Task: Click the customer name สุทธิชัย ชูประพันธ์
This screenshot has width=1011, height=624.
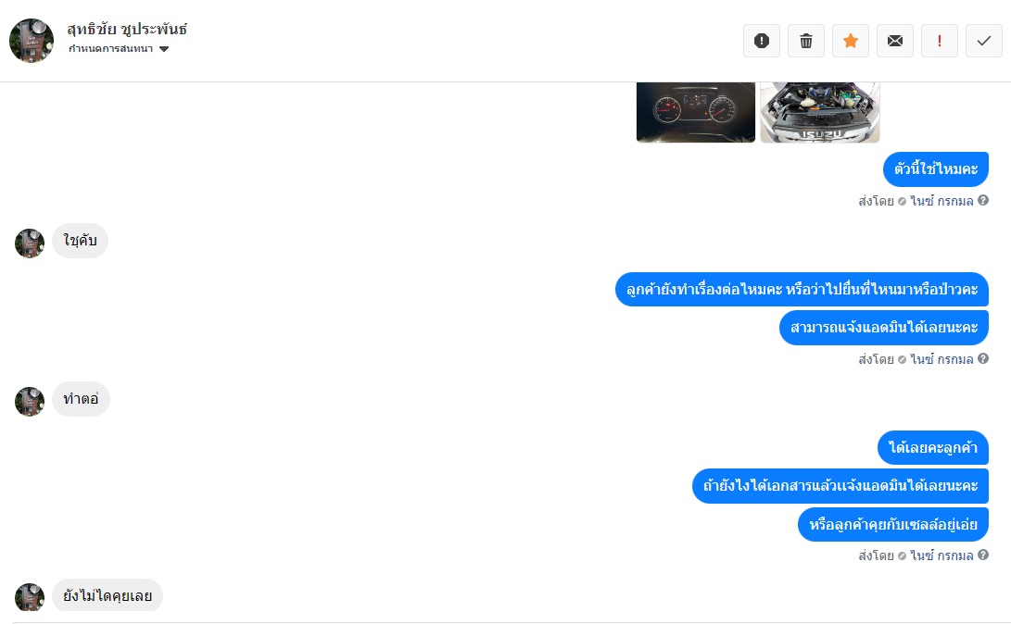Action: [127, 29]
